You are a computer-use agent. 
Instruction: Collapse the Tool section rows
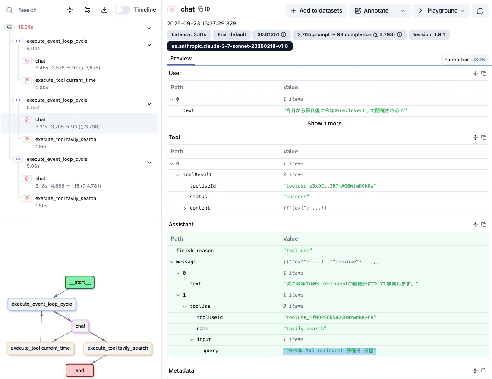pyautogui.click(x=475, y=138)
